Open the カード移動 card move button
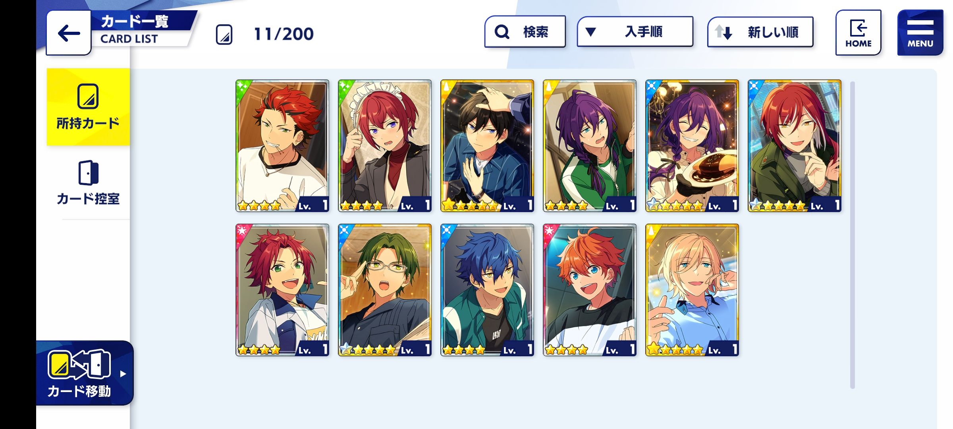 [85, 373]
